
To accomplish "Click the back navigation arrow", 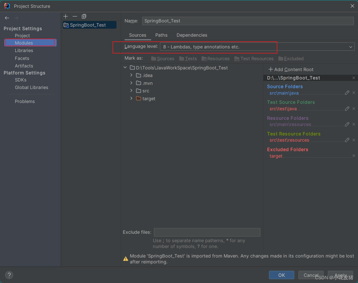I will pyautogui.click(x=7, y=18).
